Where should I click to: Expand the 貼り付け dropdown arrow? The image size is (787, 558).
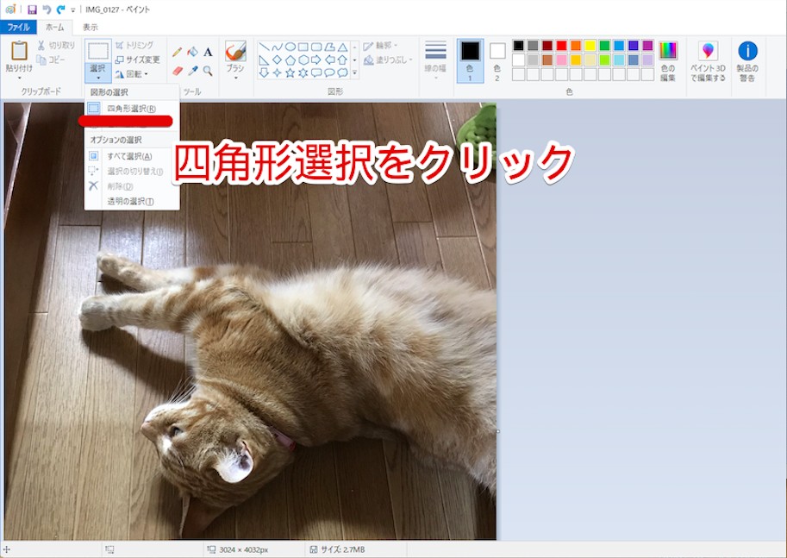click(19, 78)
